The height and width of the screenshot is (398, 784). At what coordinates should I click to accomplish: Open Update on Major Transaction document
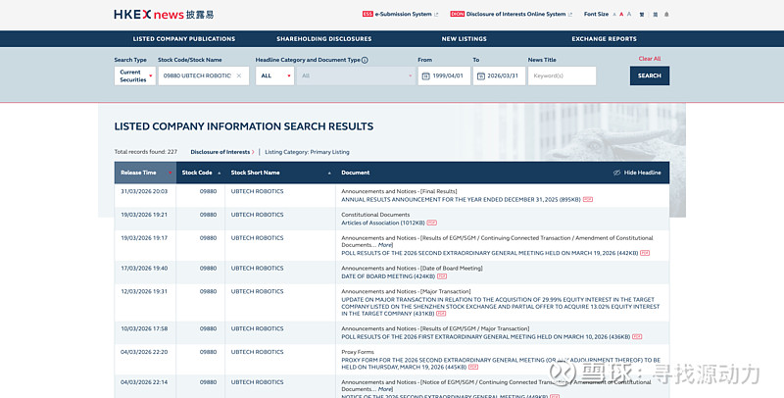pos(500,307)
